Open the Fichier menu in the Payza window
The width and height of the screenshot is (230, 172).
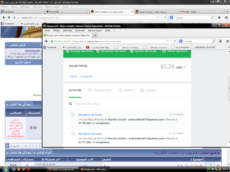[x=47, y=30]
